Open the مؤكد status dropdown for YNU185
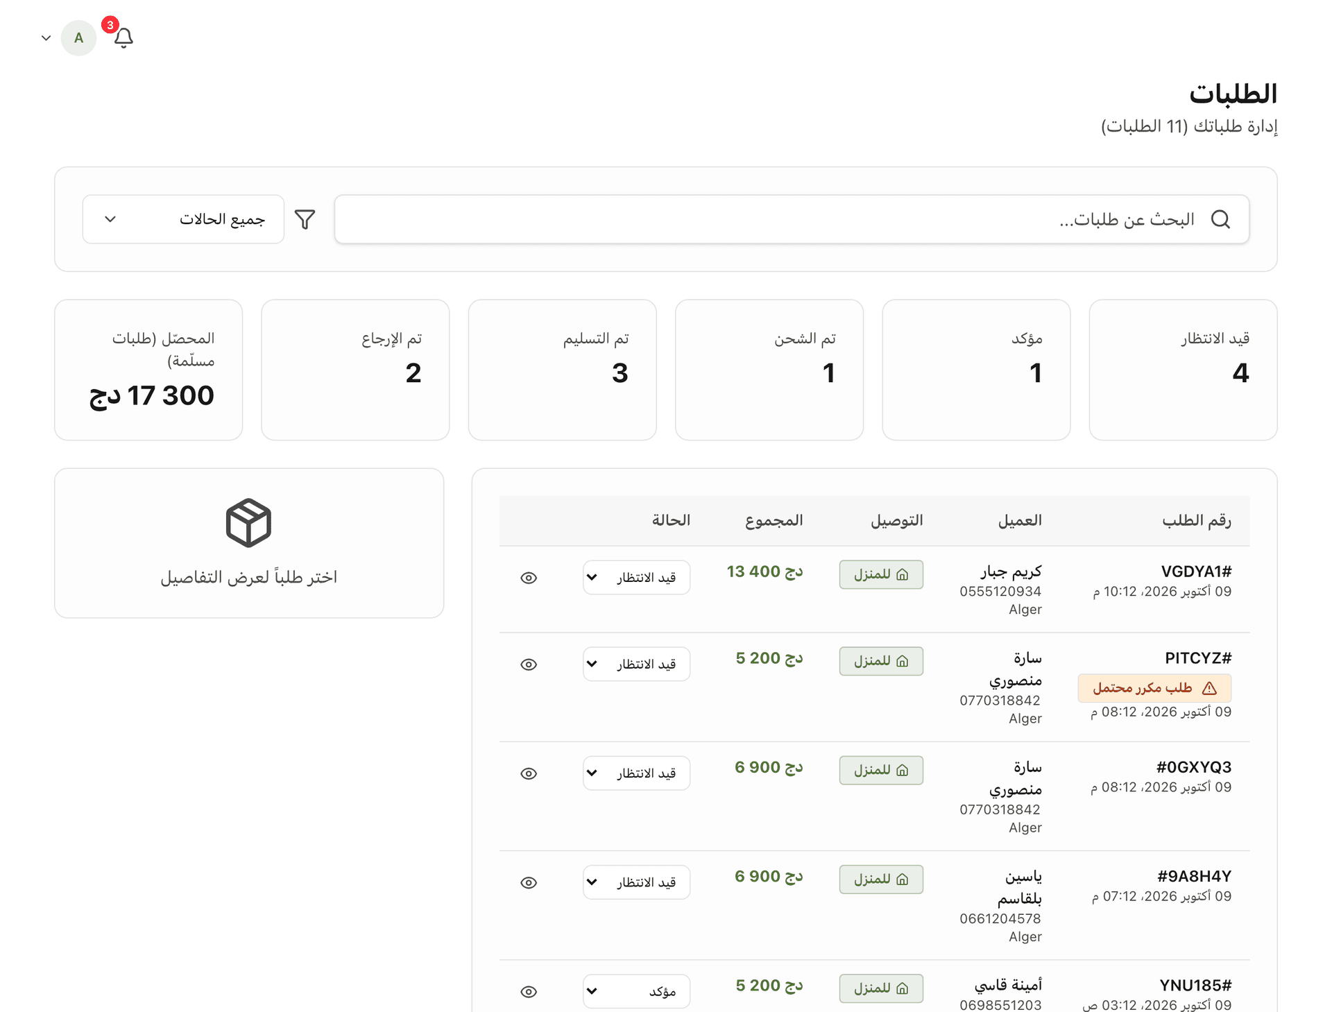Screen dimensions: 1332x1012 (x=636, y=992)
